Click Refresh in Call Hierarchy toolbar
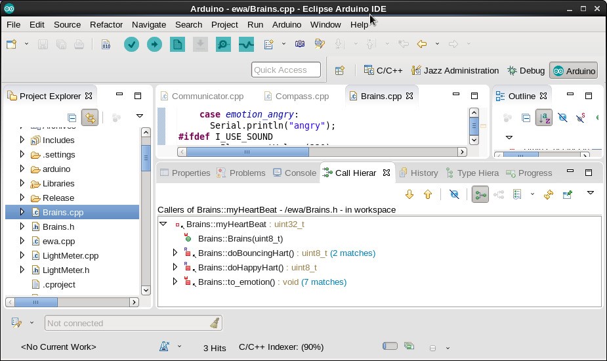607x361 pixels. pos(549,194)
